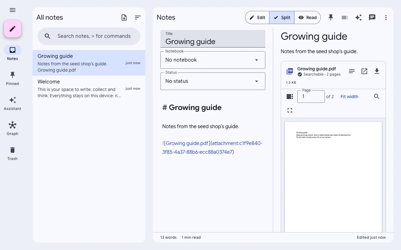This screenshot has width=401, height=250.
Task: Open the Assistant panel from sidebar
Action: [13, 103]
